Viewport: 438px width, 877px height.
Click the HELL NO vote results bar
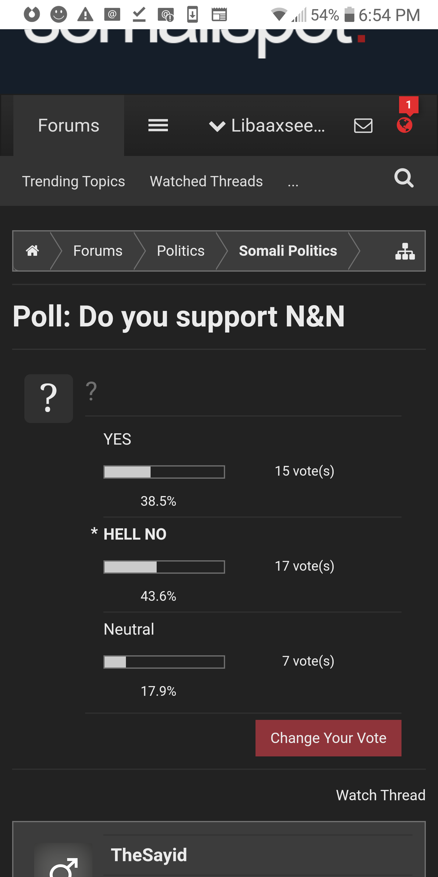tap(164, 567)
